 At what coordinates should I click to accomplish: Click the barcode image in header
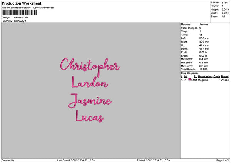coord(20,12)
